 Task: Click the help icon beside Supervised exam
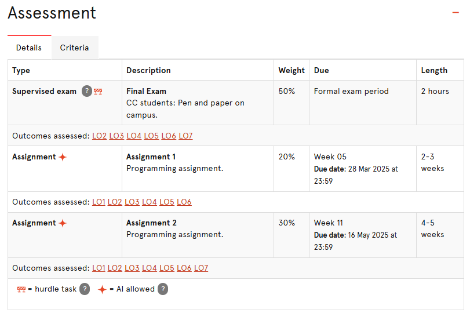pyautogui.click(x=86, y=91)
